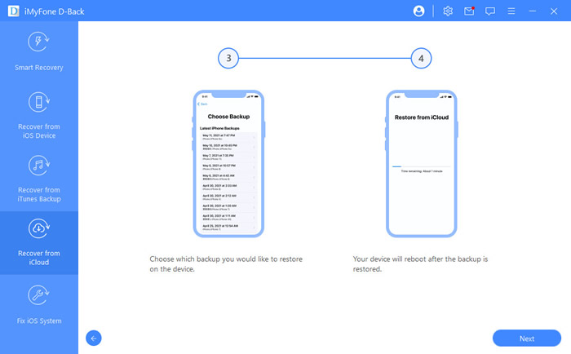Click the Restore from iCloud phone illustration

click(x=420, y=162)
